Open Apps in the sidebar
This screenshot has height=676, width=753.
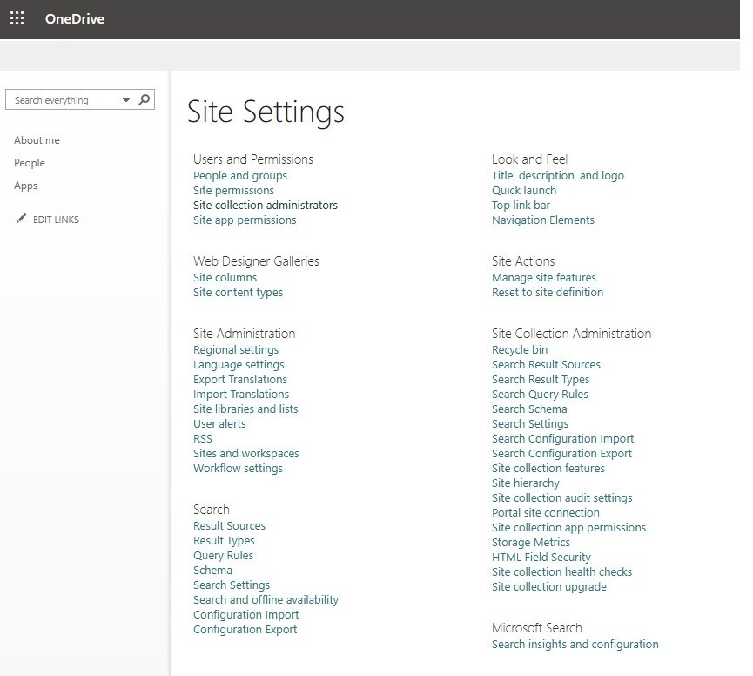(x=25, y=186)
